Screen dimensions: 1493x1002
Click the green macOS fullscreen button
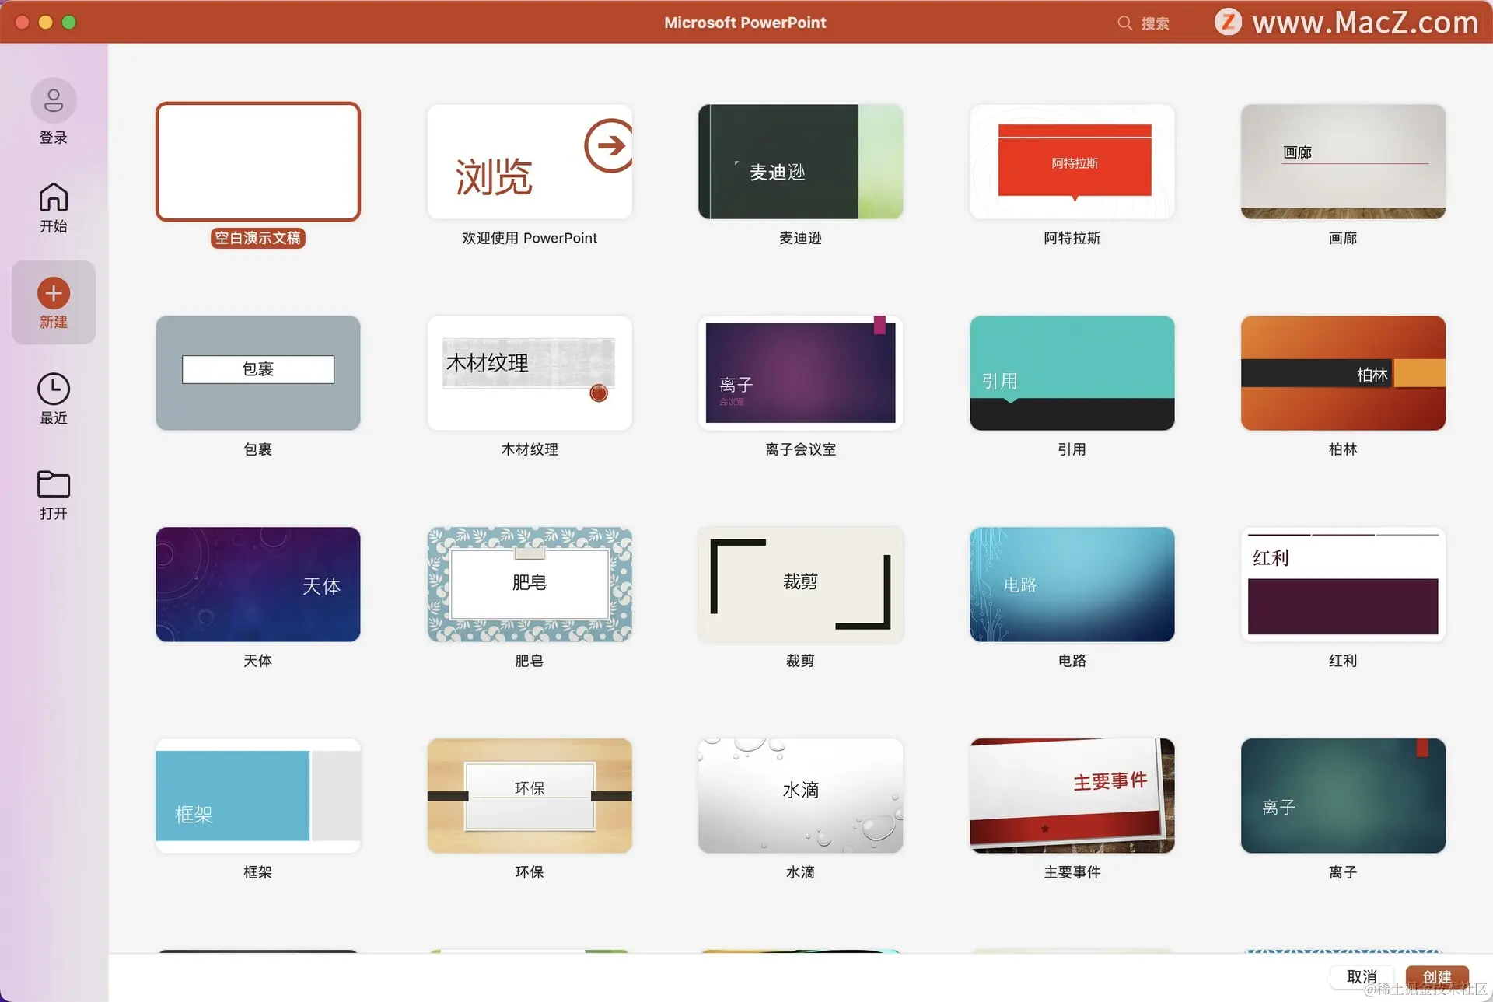[x=69, y=23]
